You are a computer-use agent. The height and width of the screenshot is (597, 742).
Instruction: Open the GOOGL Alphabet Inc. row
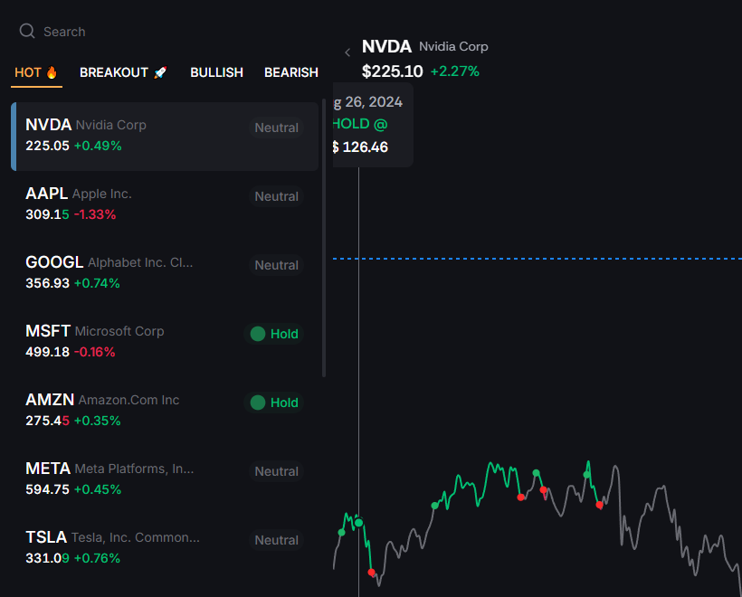pyautogui.click(x=165, y=272)
